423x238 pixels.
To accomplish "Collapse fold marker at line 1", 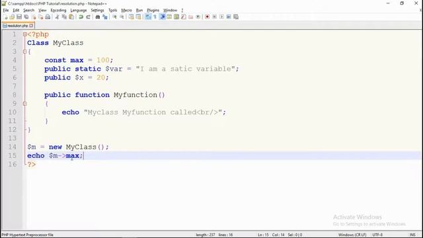I will 25,34.
